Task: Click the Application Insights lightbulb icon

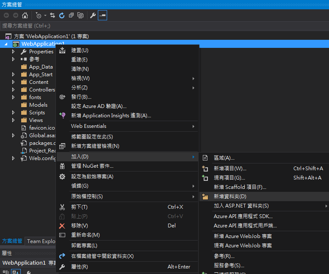Action: [62, 115]
